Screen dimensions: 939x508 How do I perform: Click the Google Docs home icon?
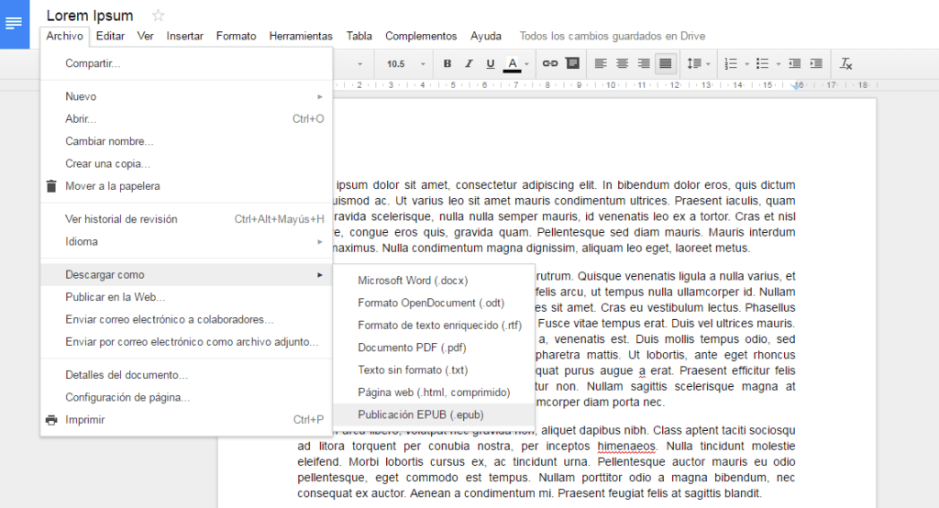(x=15, y=24)
